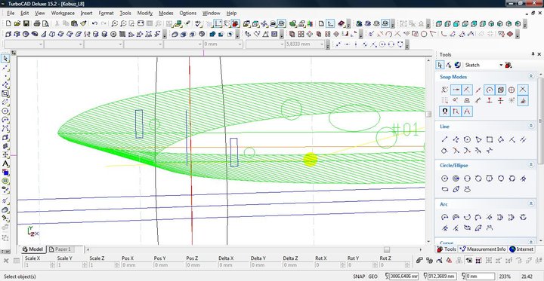Toggle the Magnetic point snap mode

click(444, 111)
